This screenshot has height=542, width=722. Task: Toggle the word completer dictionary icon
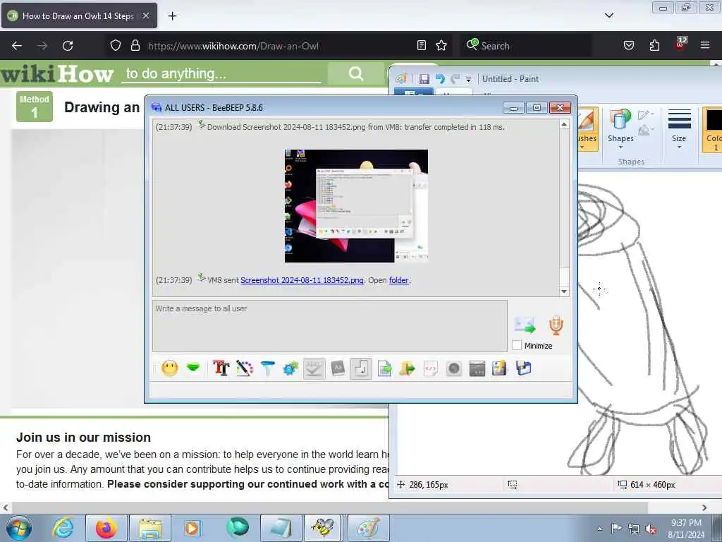pos(338,368)
